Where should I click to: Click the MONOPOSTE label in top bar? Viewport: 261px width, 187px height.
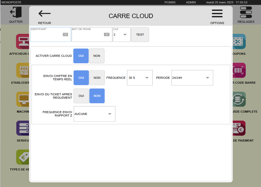tap(11, 2)
